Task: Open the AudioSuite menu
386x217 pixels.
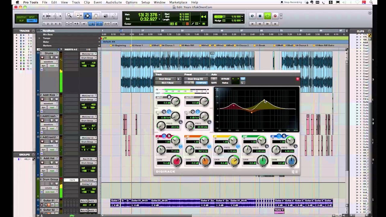Action: [x=114, y=2]
